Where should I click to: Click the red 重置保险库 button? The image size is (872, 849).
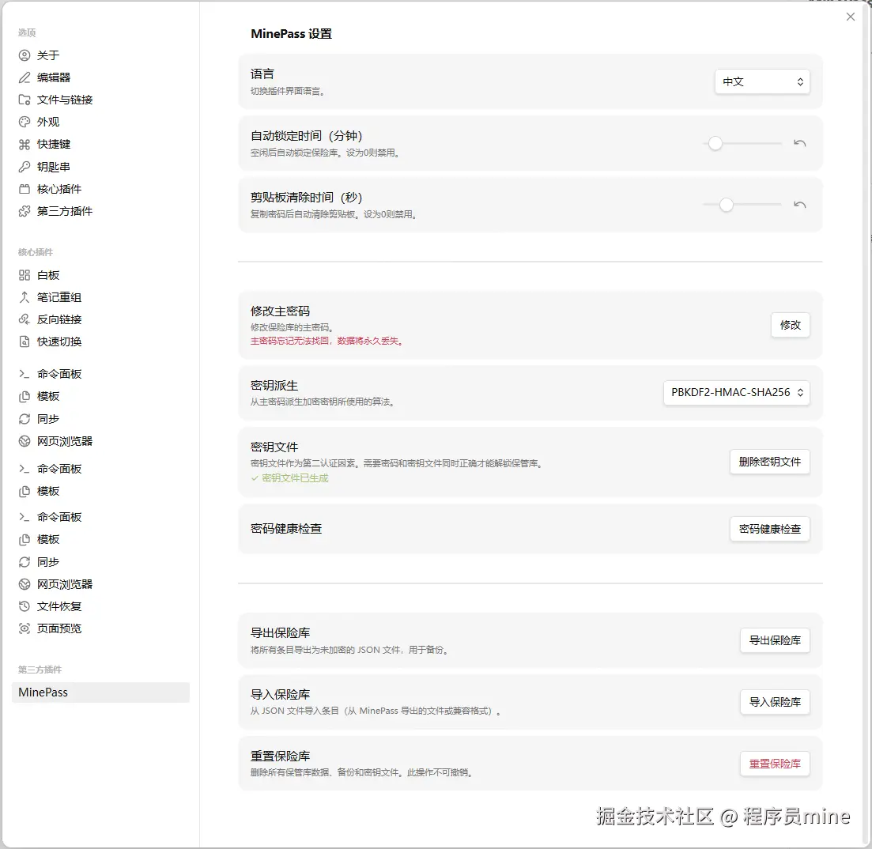click(x=775, y=764)
